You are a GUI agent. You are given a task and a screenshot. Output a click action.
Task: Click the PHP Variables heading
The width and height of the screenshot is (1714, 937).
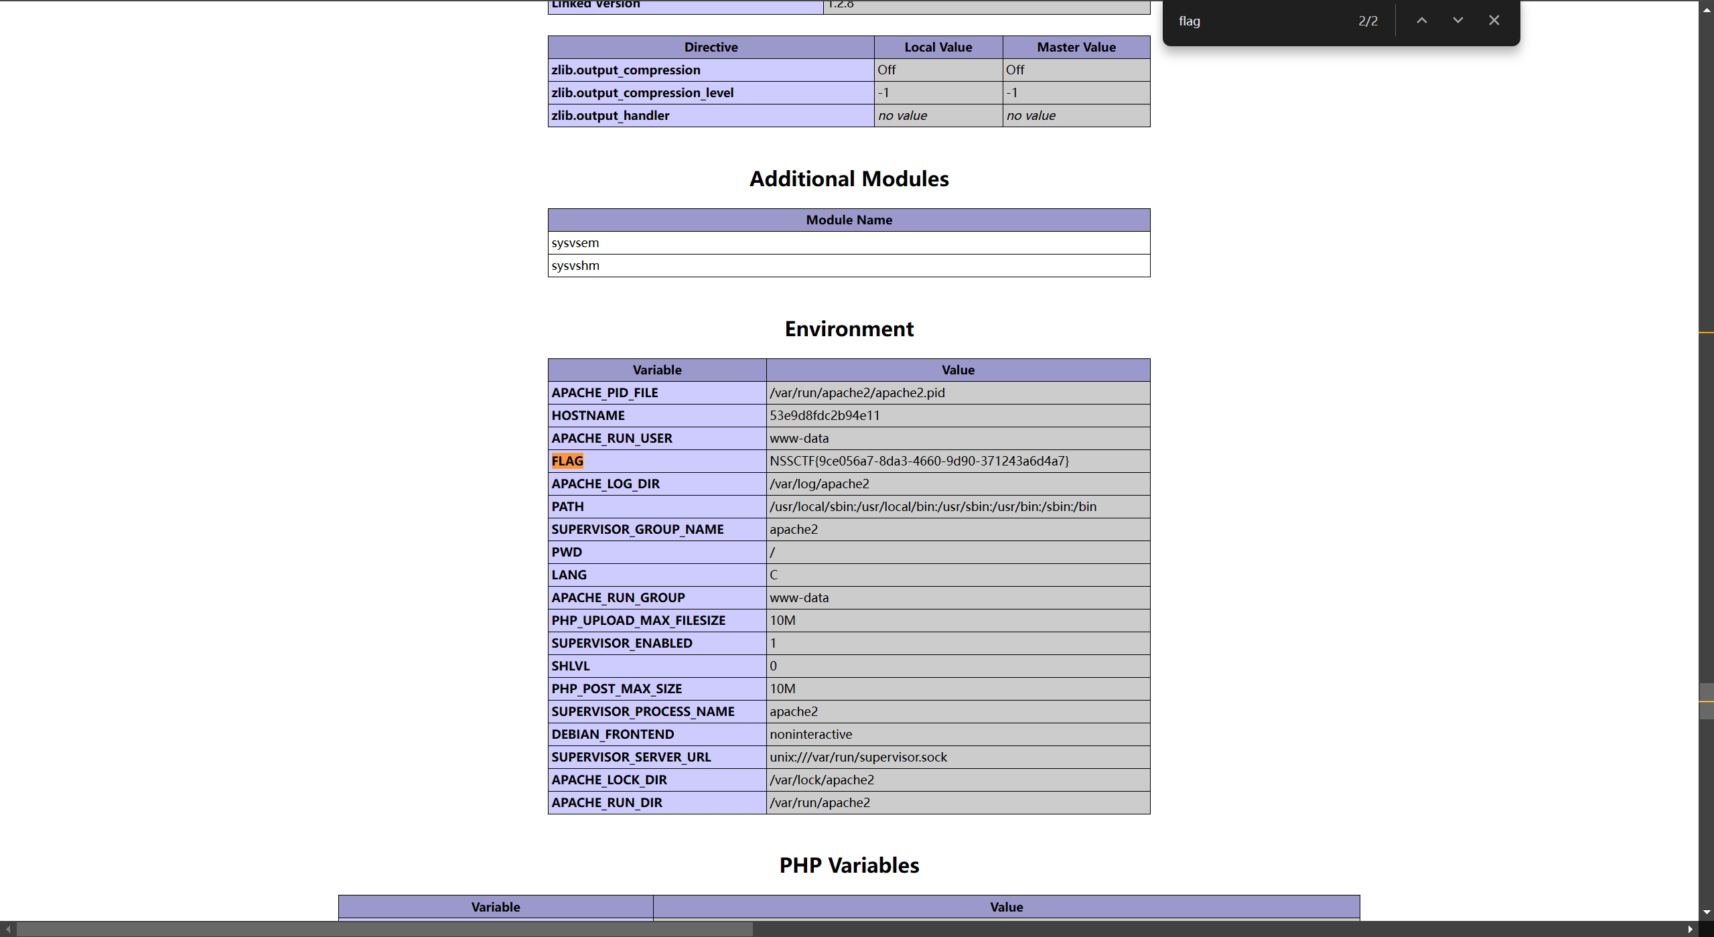(849, 865)
